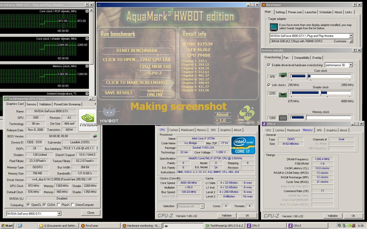Open the GPU-Z graphics card selector dropdown
Image resolution: width=367 pixels, height=229 pixels.
coord(59,214)
